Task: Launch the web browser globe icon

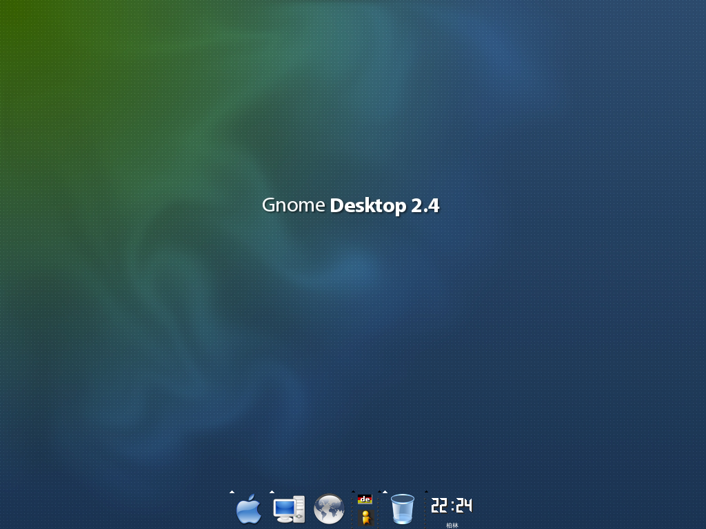Action: [x=329, y=509]
